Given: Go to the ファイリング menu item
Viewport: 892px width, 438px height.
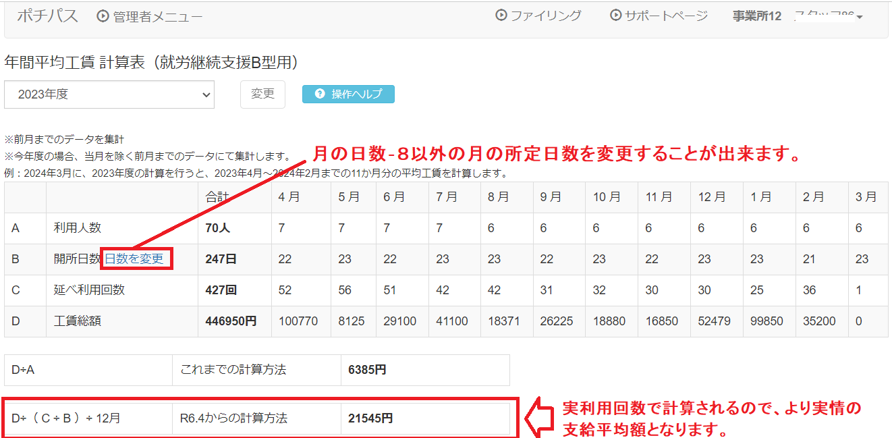Looking at the screenshot, I should (x=545, y=16).
